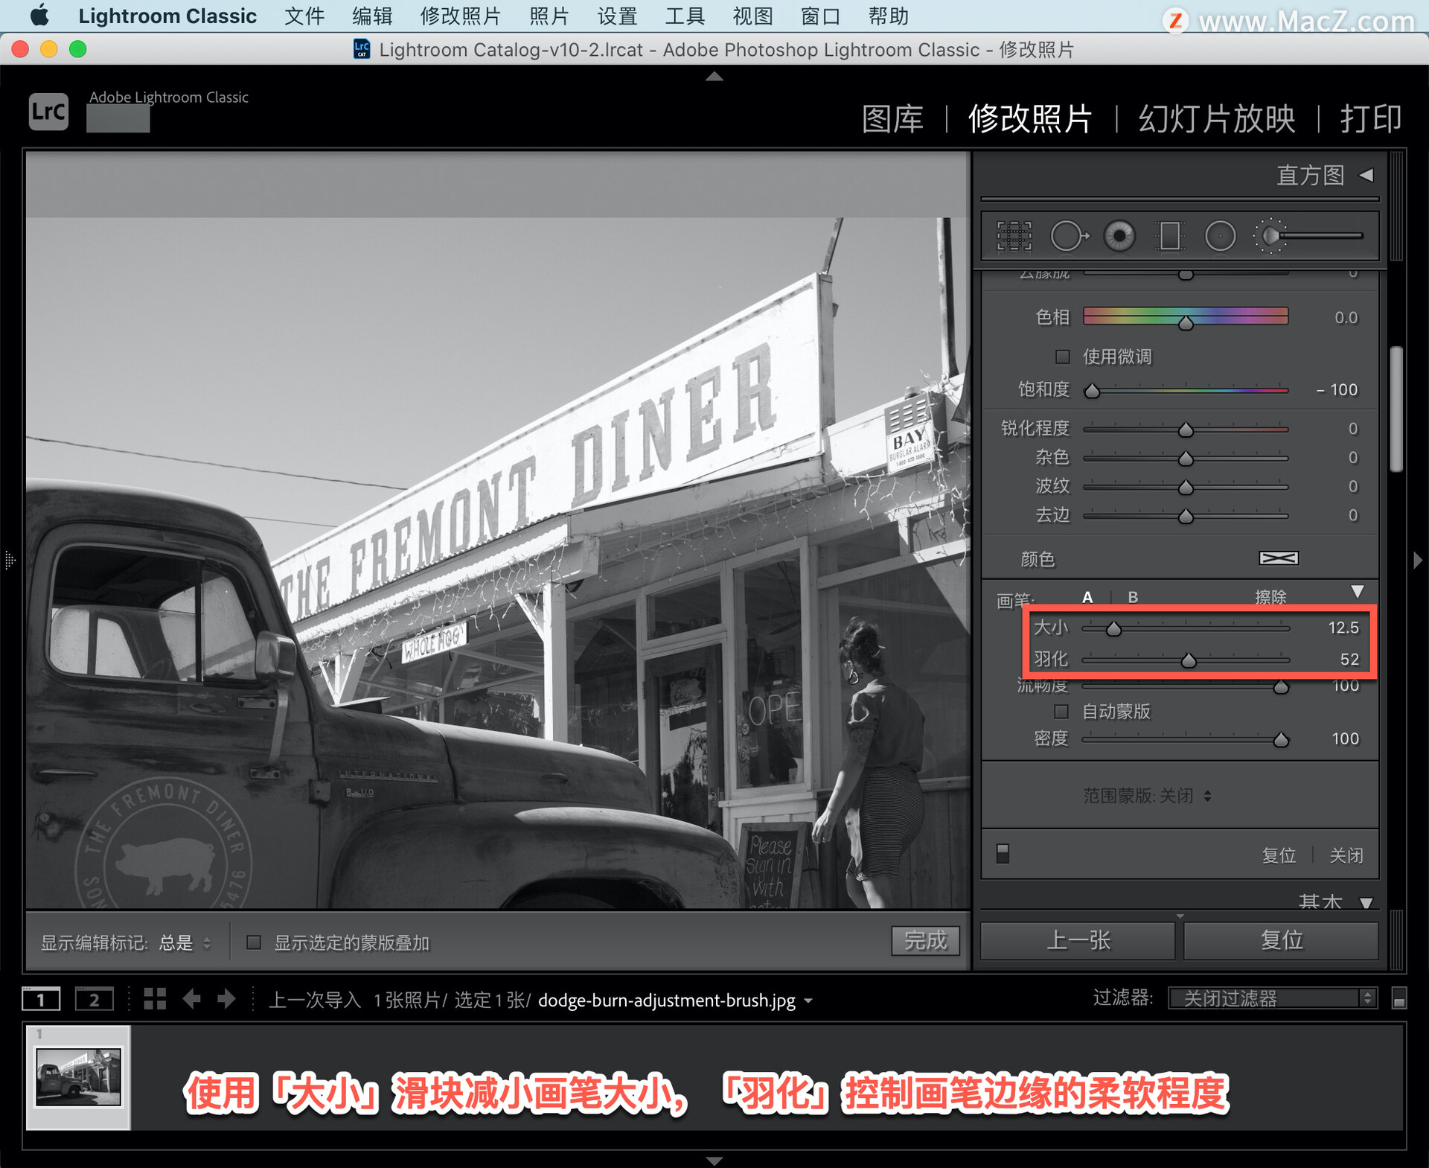
Task: Switch to the 打印 module
Action: coord(1371,118)
